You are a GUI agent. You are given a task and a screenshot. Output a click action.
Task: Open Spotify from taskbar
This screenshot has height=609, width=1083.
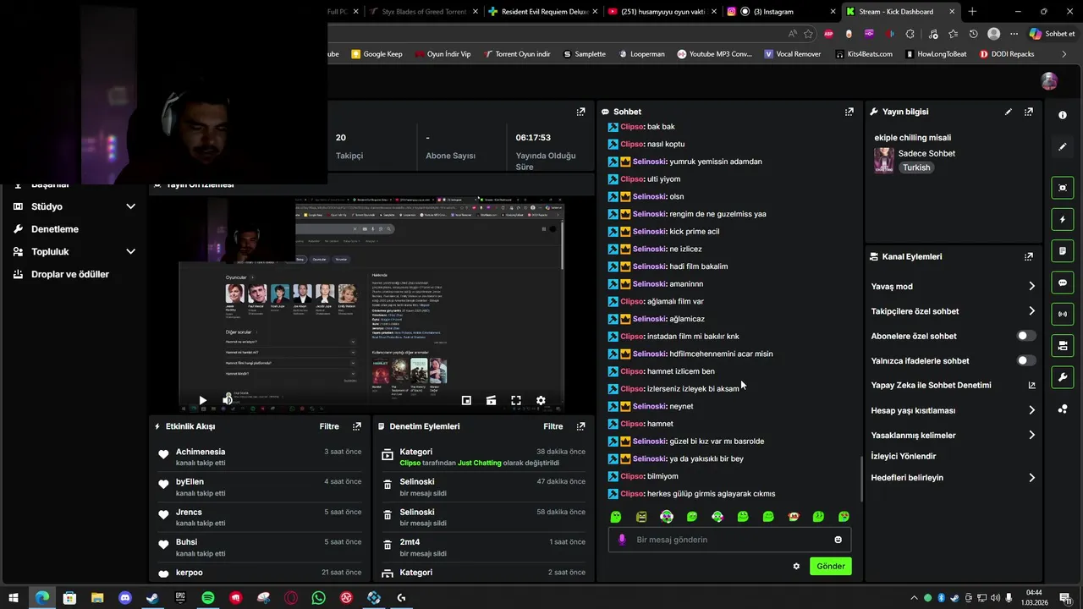pos(208,598)
